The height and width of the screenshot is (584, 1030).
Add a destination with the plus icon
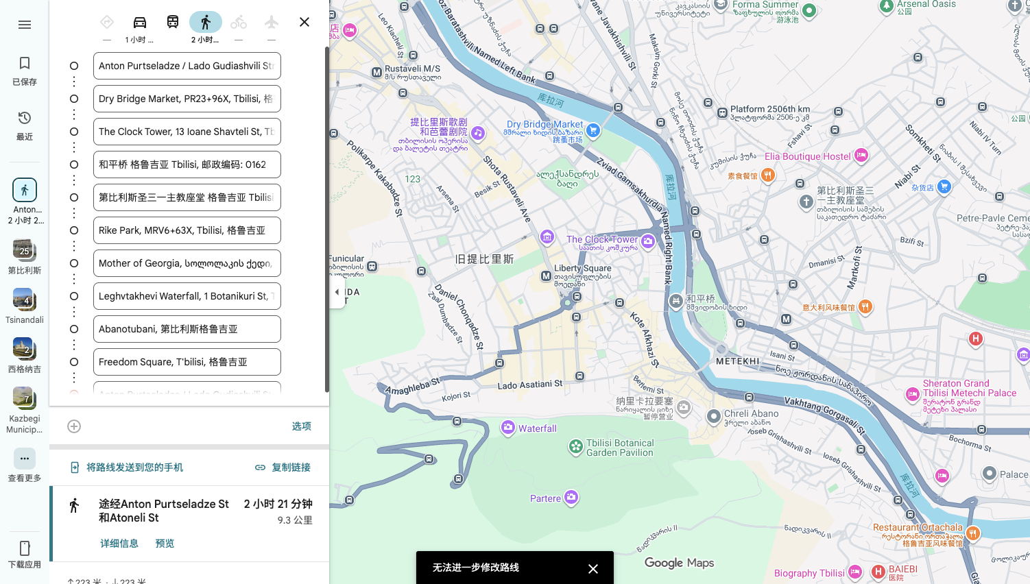pyautogui.click(x=74, y=426)
